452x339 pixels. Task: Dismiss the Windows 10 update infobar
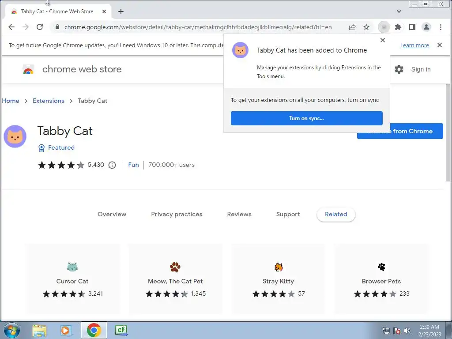coord(440,45)
